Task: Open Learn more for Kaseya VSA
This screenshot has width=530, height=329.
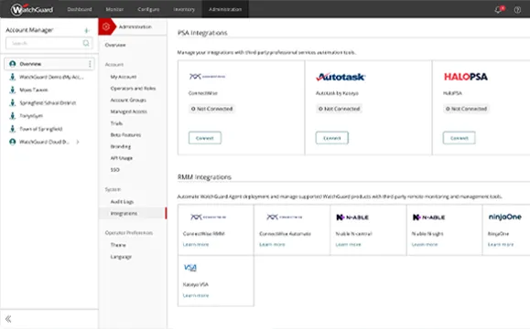Action: tap(196, 295)
